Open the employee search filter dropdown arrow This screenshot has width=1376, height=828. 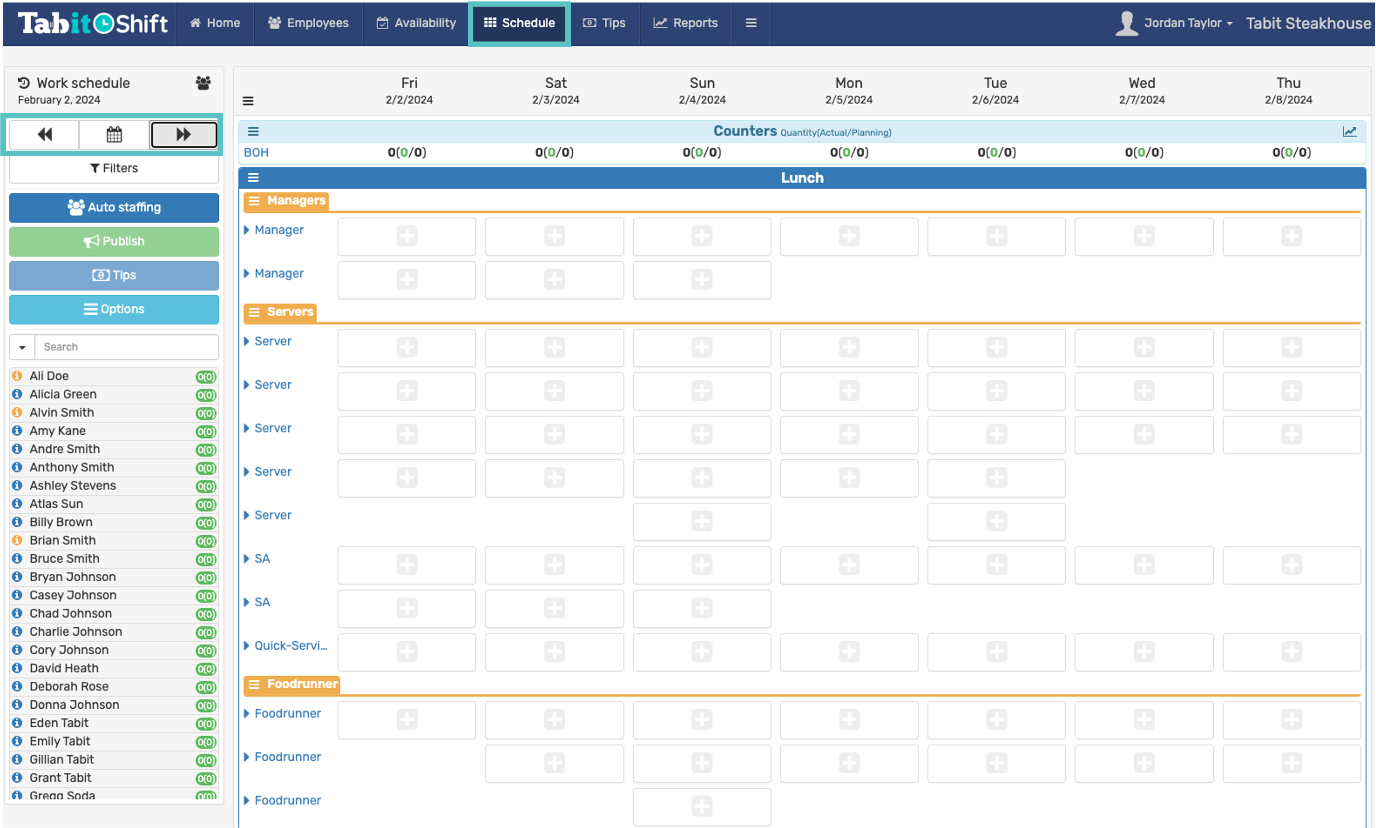(22, 347)
